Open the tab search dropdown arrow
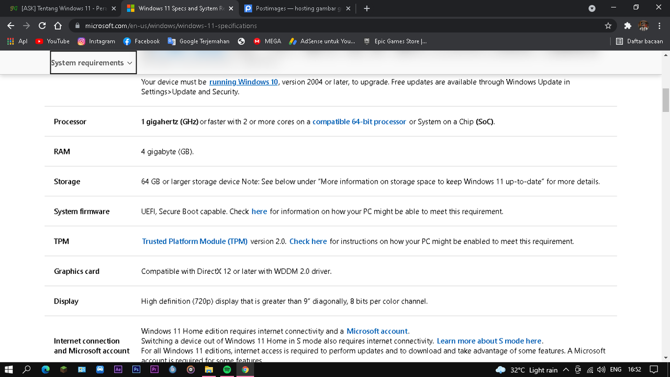 (x=592, y=8)
